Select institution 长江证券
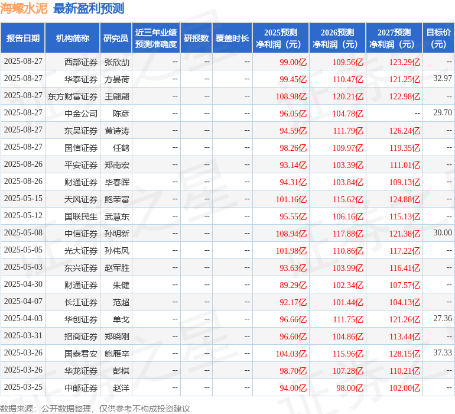The image size is (455, 414). point(81,302)
